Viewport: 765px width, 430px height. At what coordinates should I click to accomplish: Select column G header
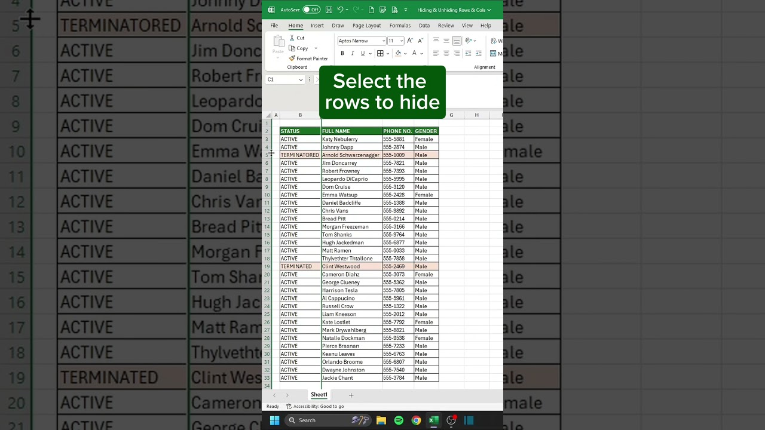click(x=451, y=115)
